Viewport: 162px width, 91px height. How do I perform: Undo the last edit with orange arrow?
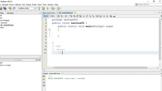(10, 8)
